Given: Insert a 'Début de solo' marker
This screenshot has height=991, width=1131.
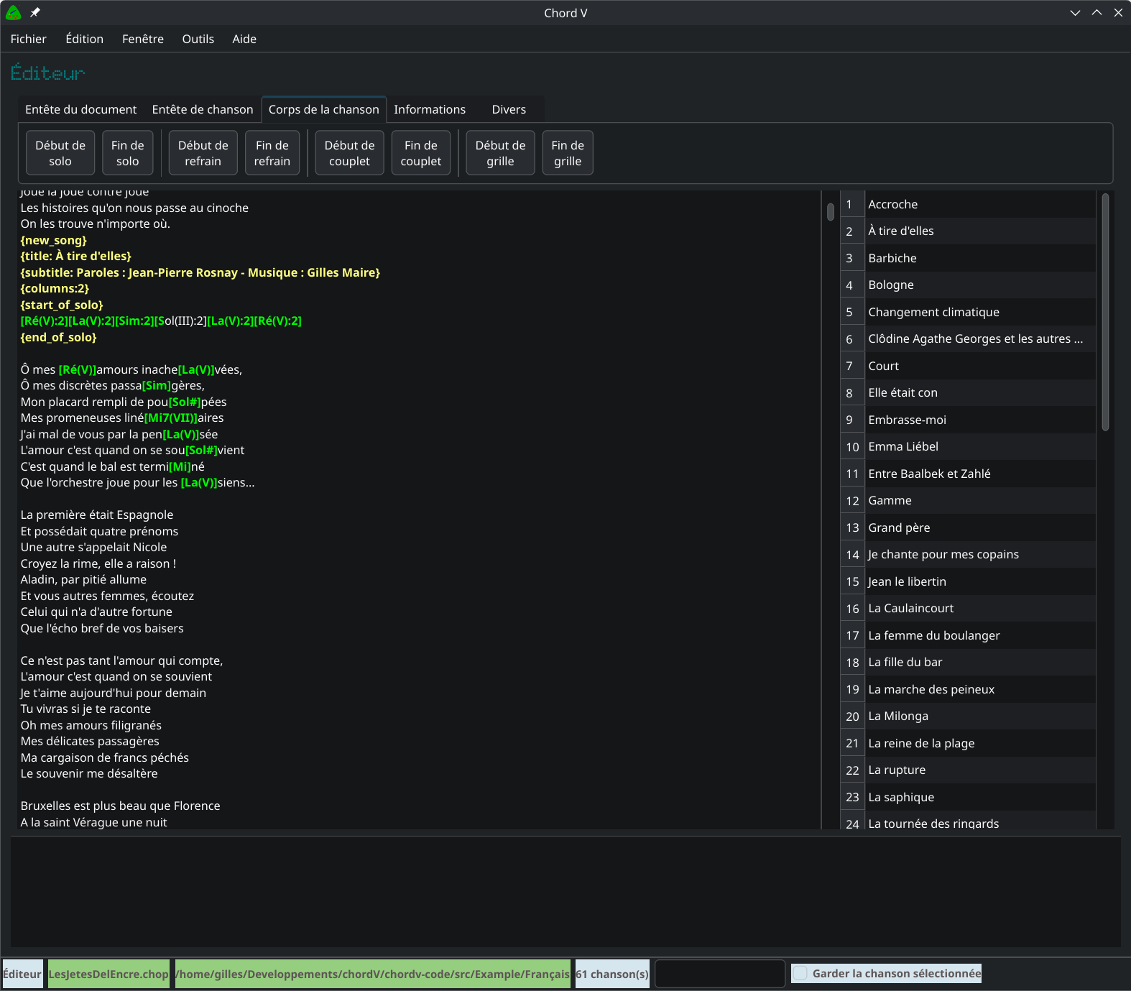Looking at the screenshot, I should click(60, 153).
